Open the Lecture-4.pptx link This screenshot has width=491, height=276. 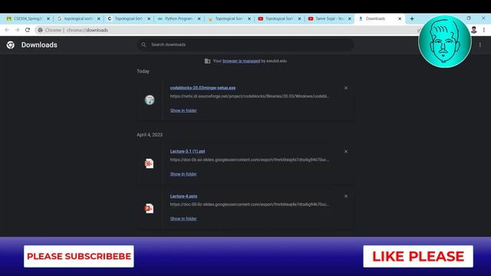[x=183, y=196]
